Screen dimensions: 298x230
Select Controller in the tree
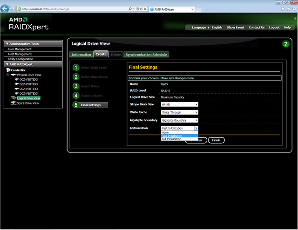pos(18,70)
